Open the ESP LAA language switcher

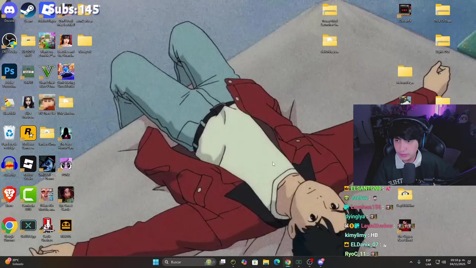428,262
